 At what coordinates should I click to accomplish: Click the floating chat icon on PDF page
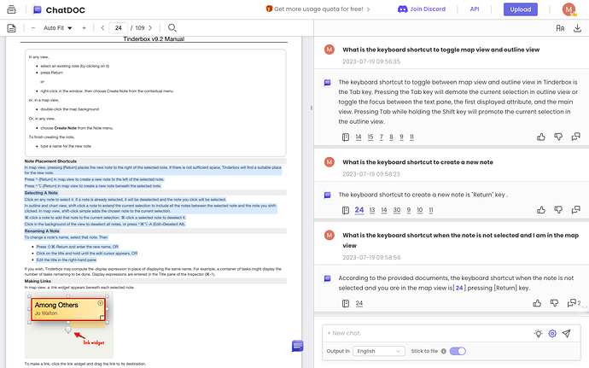coord(298,346)
